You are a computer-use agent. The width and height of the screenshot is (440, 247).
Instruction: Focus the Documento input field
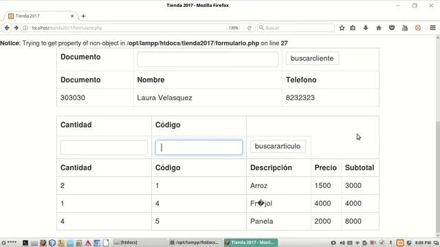click(208, 59)
